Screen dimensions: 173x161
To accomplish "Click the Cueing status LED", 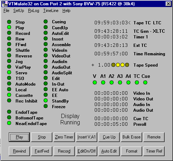I will (x=46, y=21).
